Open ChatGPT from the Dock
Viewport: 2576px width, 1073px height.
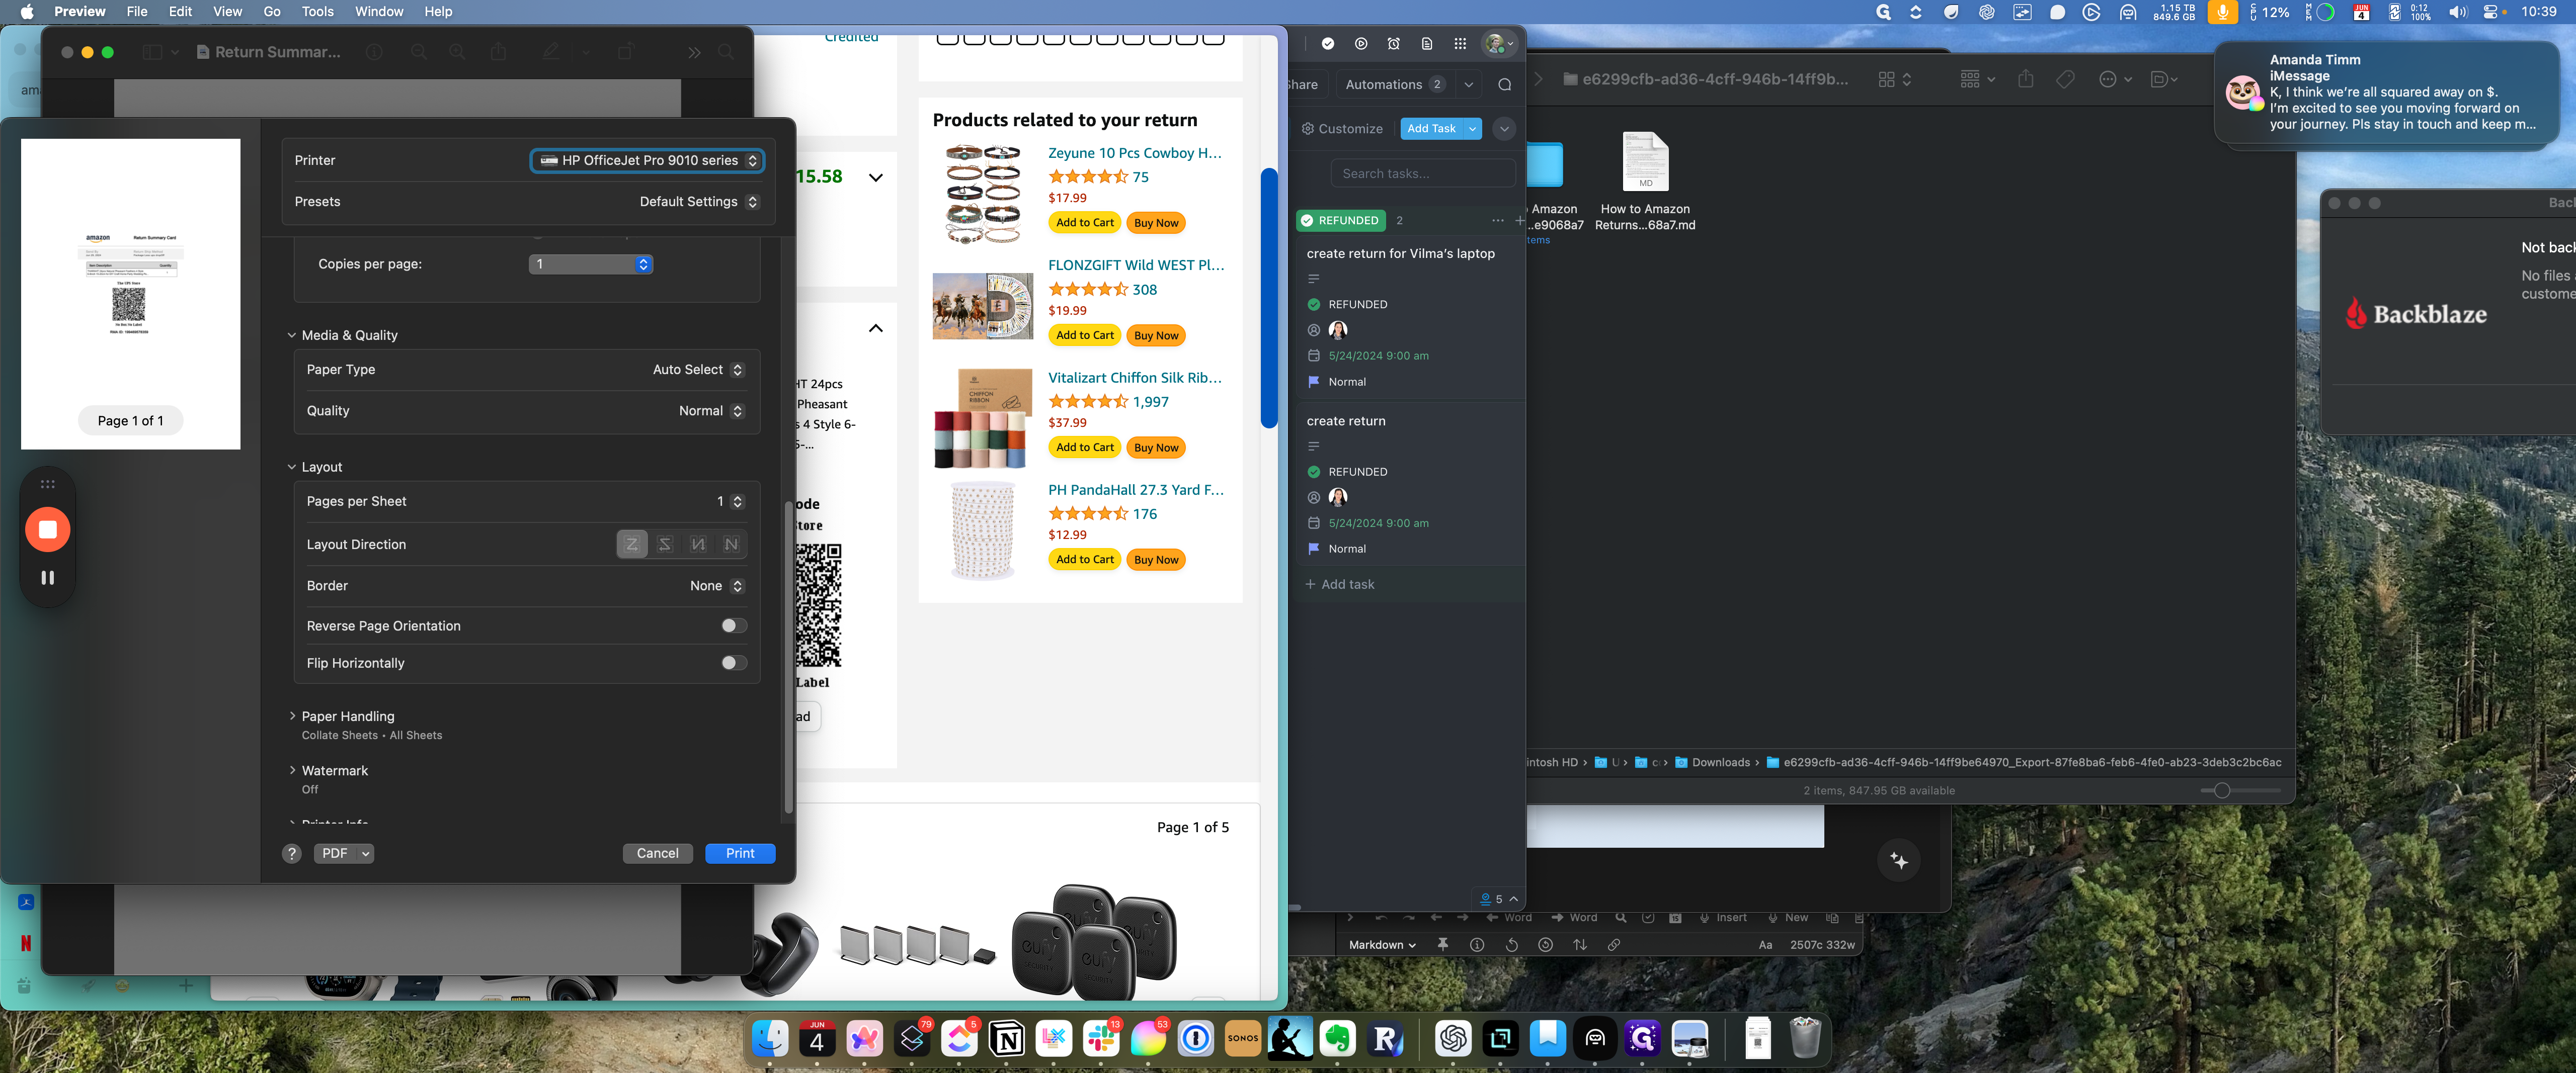(1453, 1039)
